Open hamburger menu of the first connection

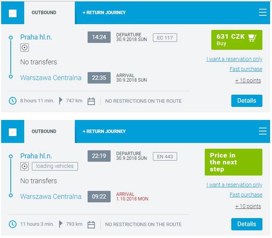point(262,12)
